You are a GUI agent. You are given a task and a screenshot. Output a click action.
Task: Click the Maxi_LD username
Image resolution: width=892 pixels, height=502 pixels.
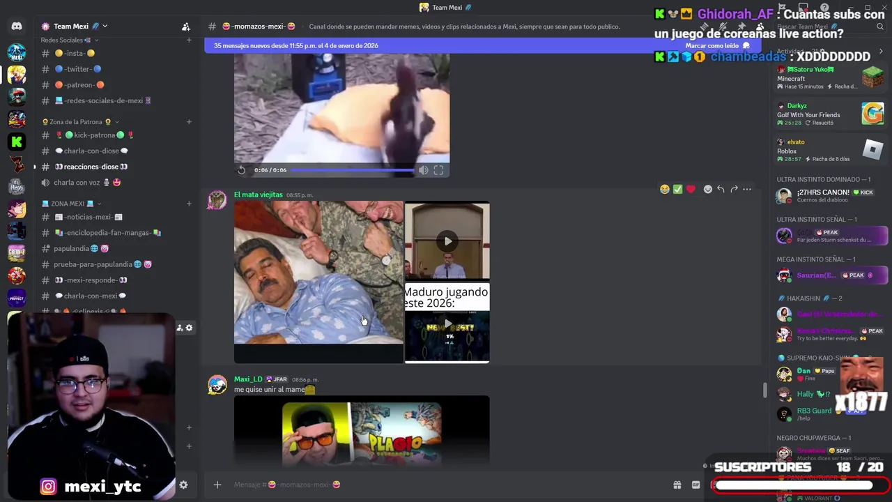[248, 379]
